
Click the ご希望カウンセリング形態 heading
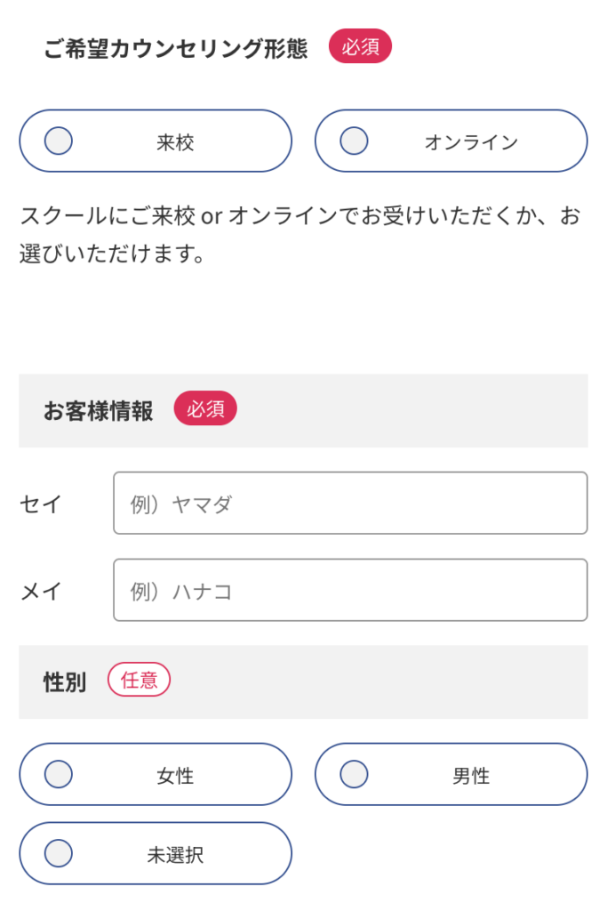click(178, 45)
